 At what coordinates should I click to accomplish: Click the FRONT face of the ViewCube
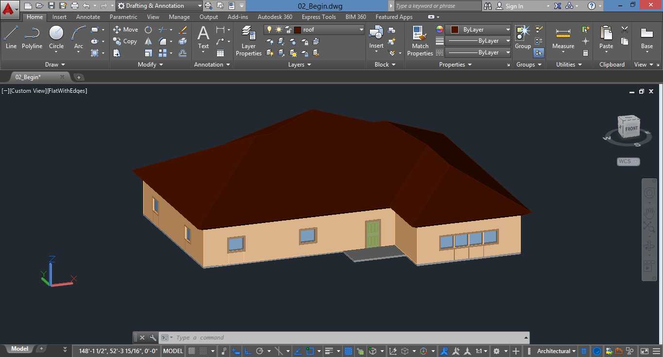point(631,129)
